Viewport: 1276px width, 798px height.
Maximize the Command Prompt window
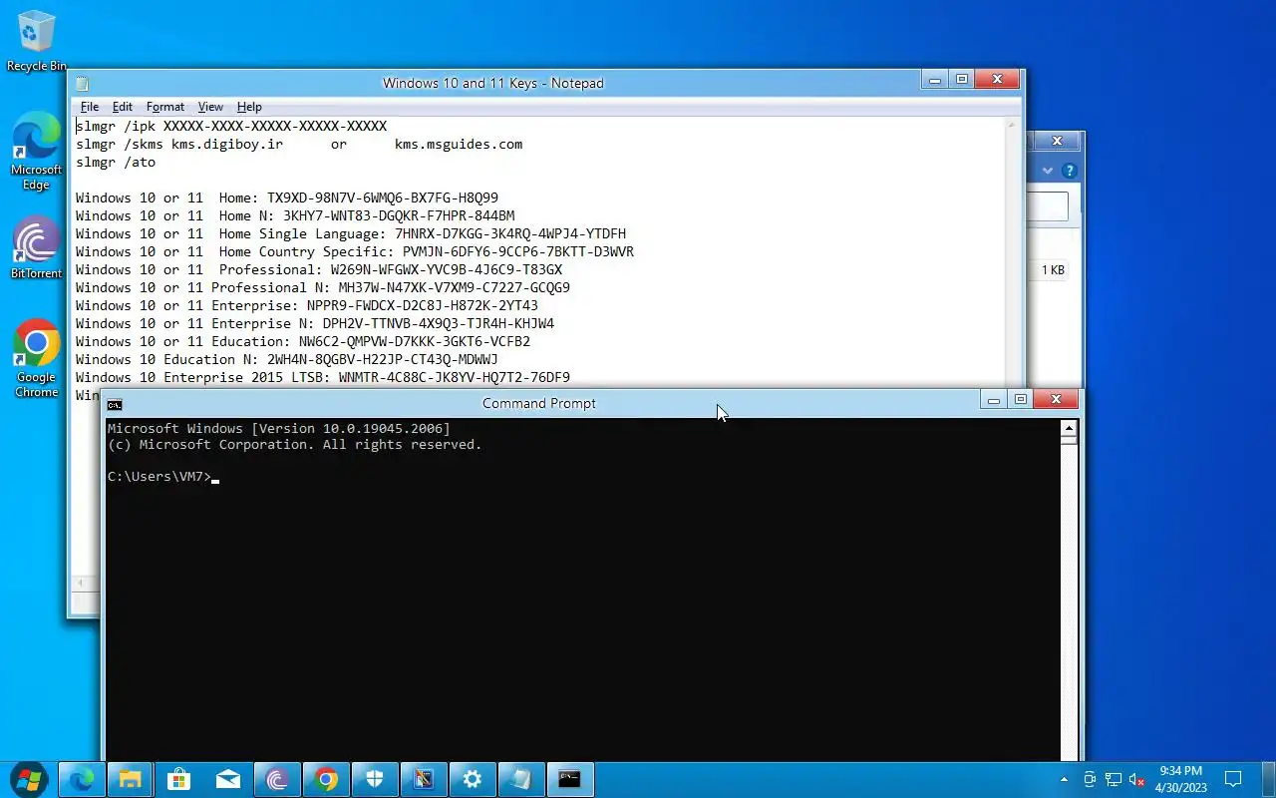coord(1020,400)
